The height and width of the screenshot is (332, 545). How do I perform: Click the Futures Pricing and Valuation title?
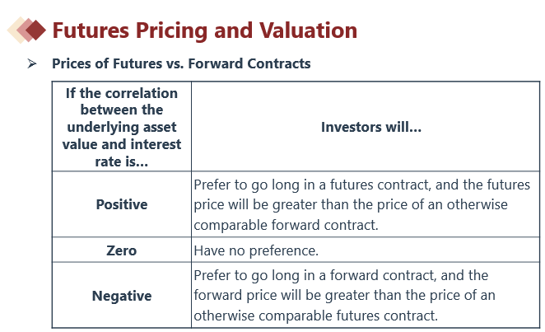pos(205,30)
